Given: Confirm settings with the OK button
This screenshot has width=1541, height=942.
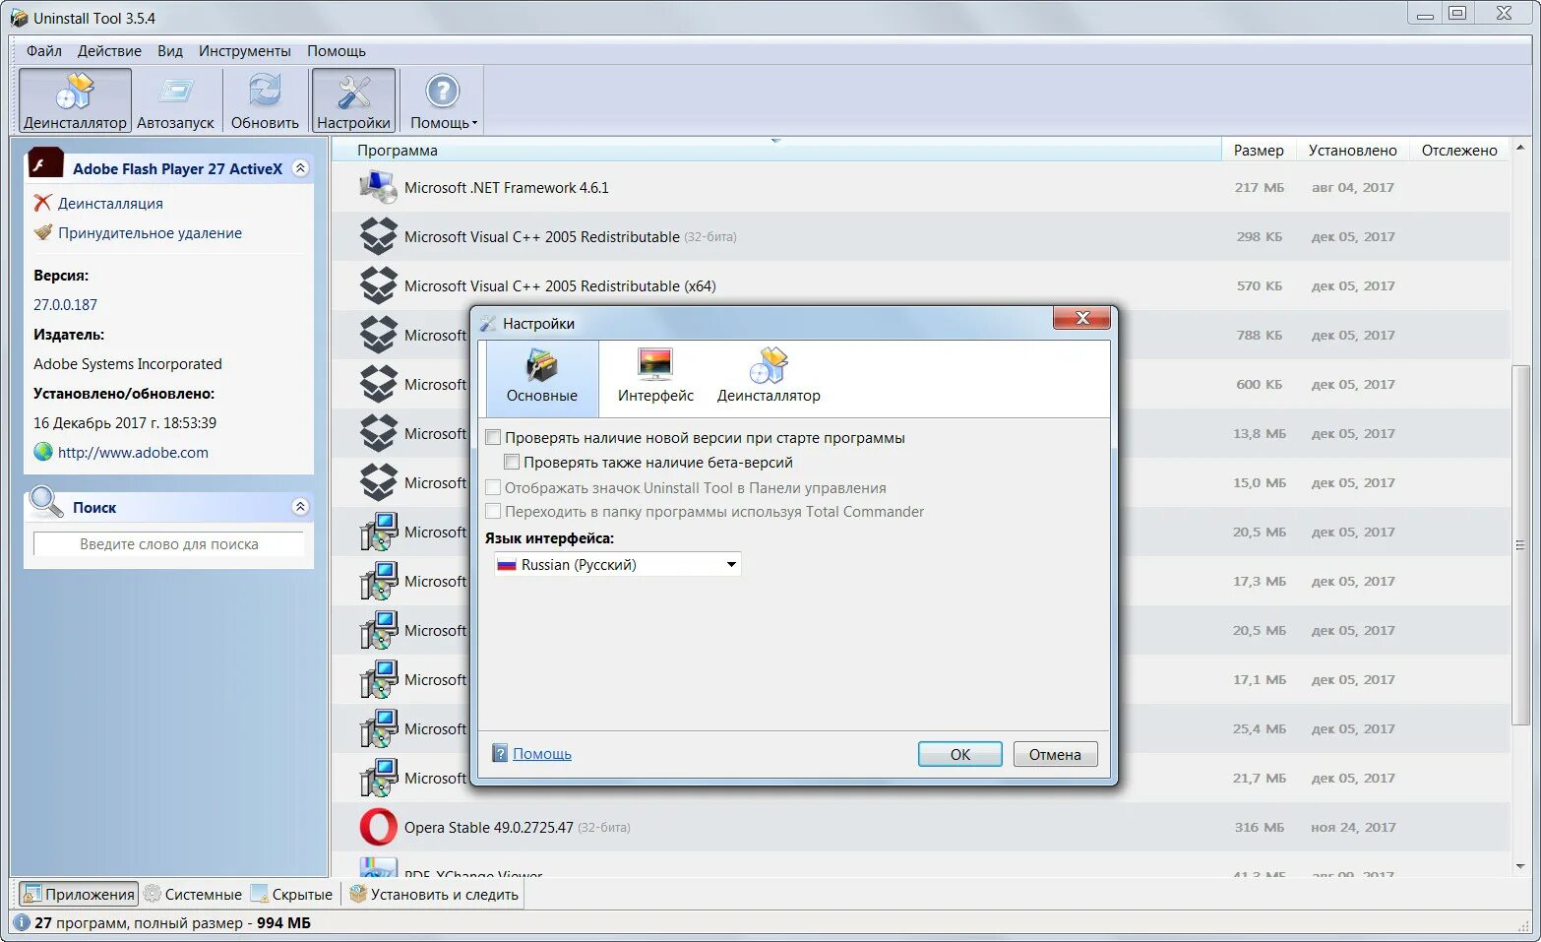Looking at the screenshot, I should coord(960,754).
